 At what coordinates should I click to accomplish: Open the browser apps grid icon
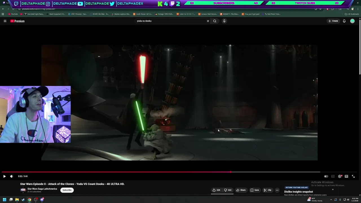(3, 14)
